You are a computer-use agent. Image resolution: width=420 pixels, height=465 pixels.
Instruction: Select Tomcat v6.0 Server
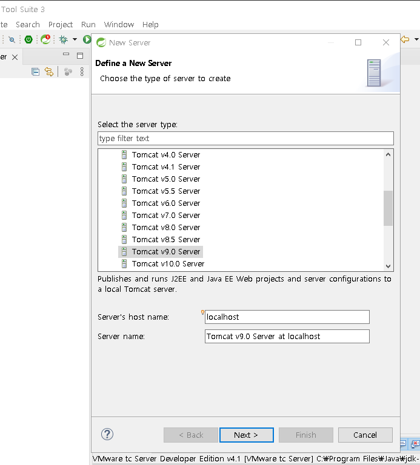166,203
